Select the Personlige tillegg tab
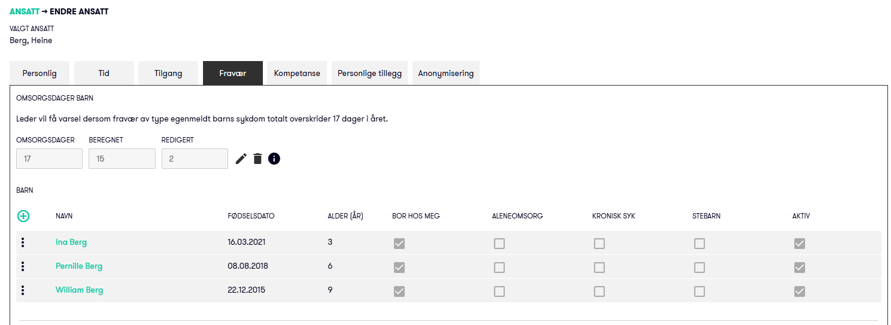Image resolution: width=891 pixels, height=325 pixels. pyautogui.click(x=369, y=74)
